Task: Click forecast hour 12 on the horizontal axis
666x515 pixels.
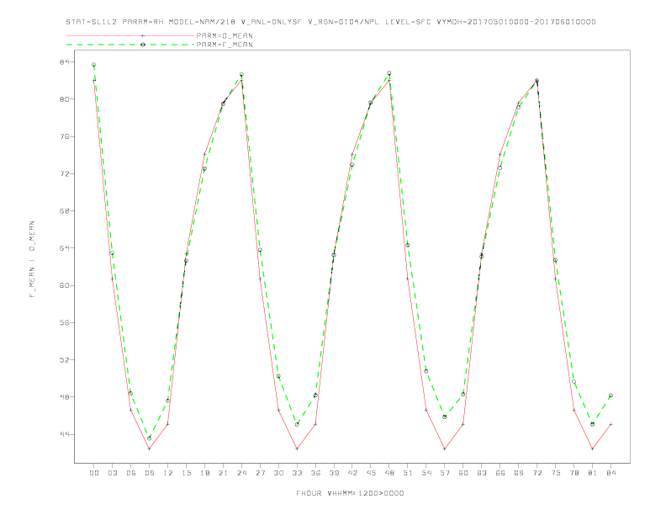Action: [x=168, y=473]
